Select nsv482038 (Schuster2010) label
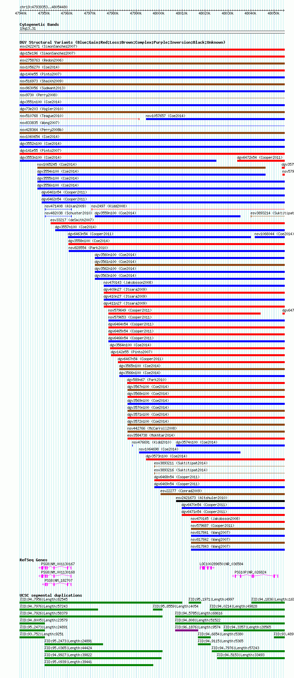294x678 pixels. click(x=68, y=213)
